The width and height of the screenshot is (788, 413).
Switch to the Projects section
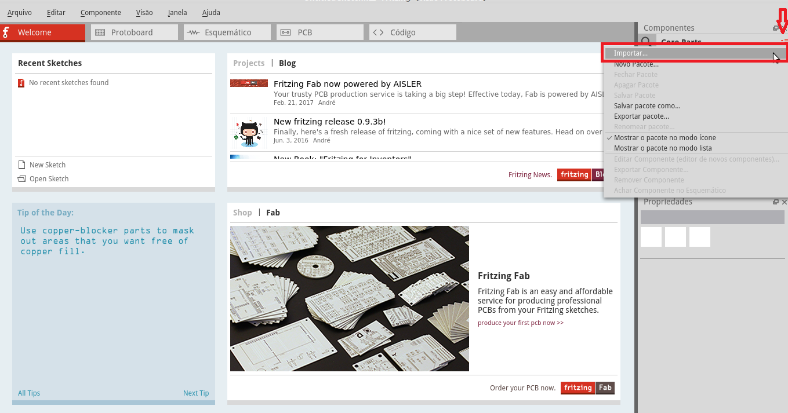pyautogui.click(x=249, y=63)
